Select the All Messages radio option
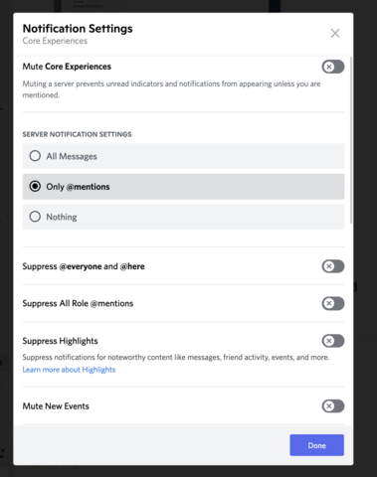Screen dimensions: 377x477 183,156
